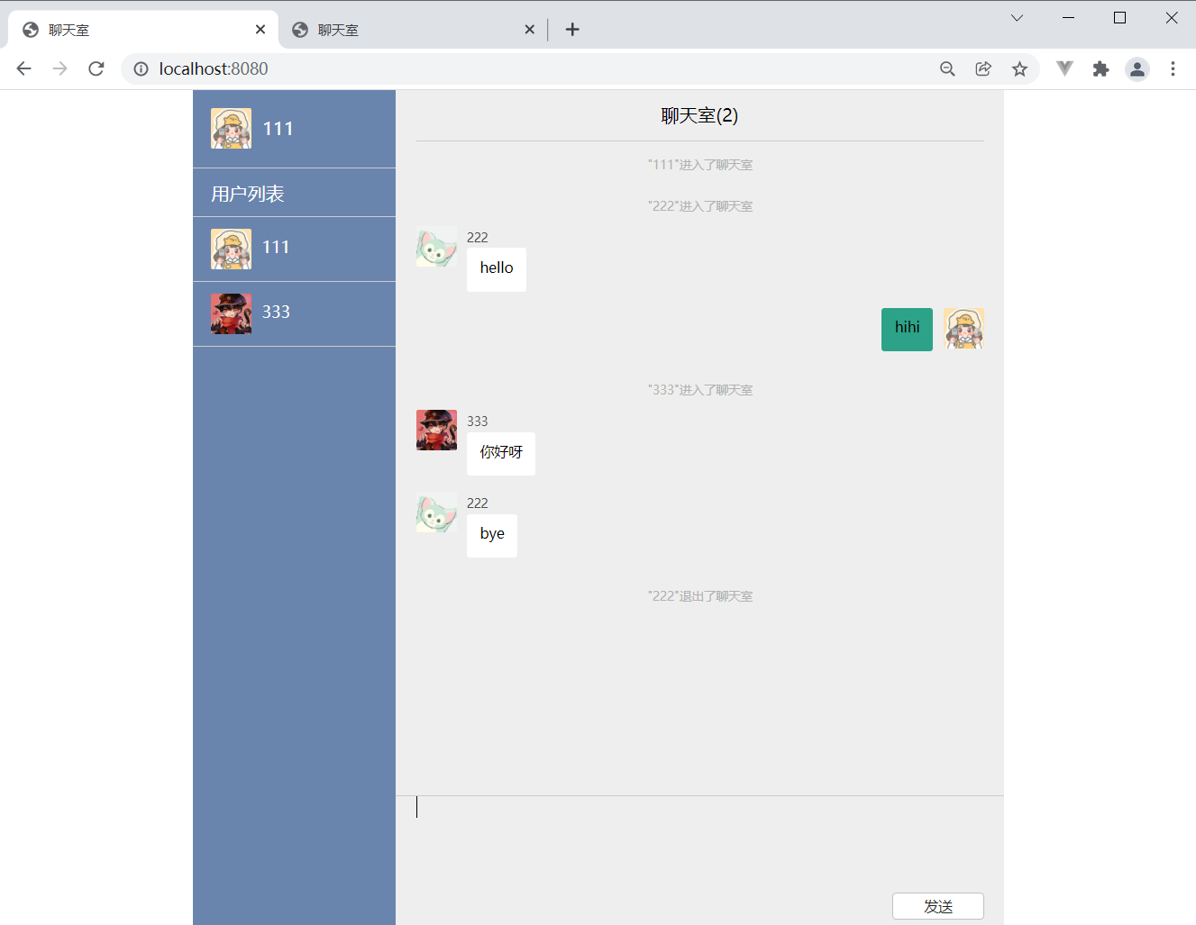Focus the message input area
The height and width of the screenshot is (925, 1196).
tap(699, 841)
